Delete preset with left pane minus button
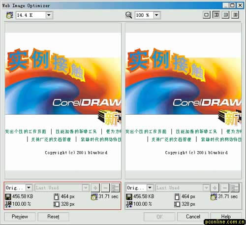 click(x=105, y=188)
